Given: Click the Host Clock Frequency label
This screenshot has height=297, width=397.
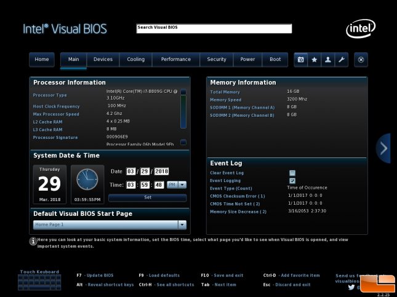Looking at the screenshot, I should click(56, 106).
